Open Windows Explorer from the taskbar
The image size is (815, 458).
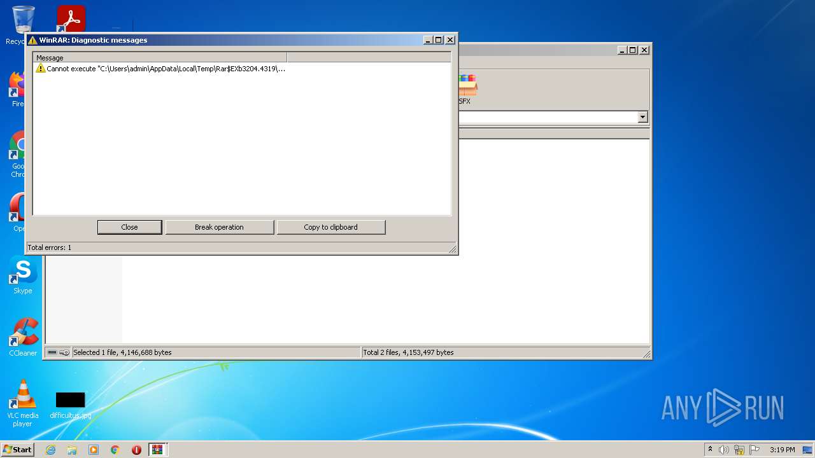coord(72,450)
